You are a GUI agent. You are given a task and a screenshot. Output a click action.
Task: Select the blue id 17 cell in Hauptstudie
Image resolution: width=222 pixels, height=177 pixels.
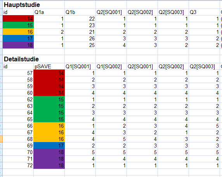18,38
